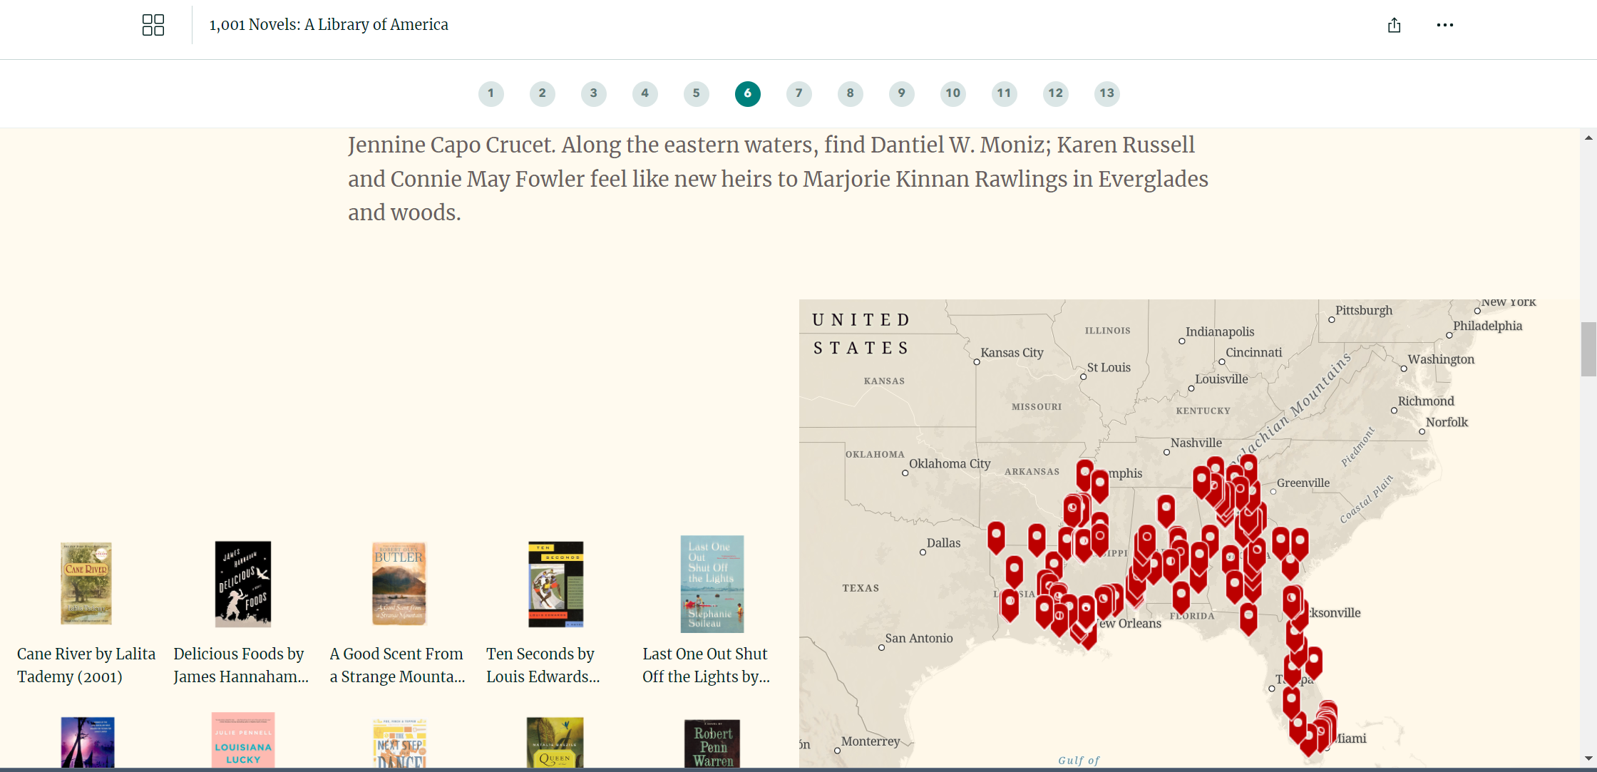Screen dimensions: 1597x772
Task: Click the Ten Seconds by Louis Edwards title
Action: point(543,665)
